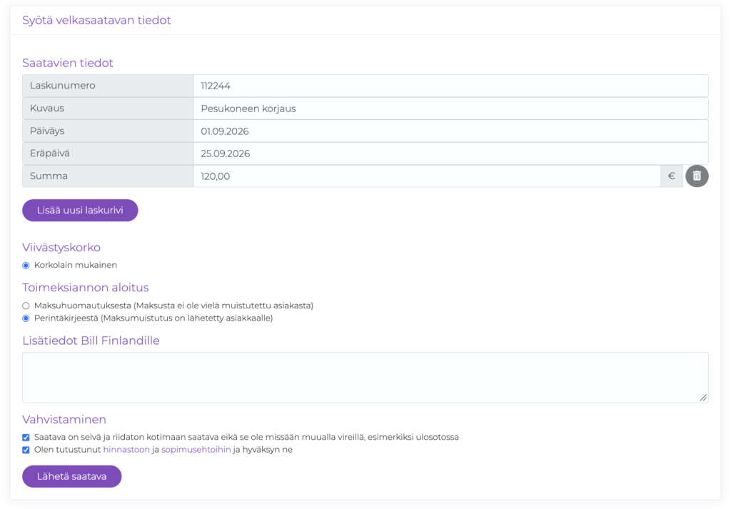Click the 'Eräpäivä' field label
The height and width of the screenshot is (509, 731).
(x=50, y=153)
